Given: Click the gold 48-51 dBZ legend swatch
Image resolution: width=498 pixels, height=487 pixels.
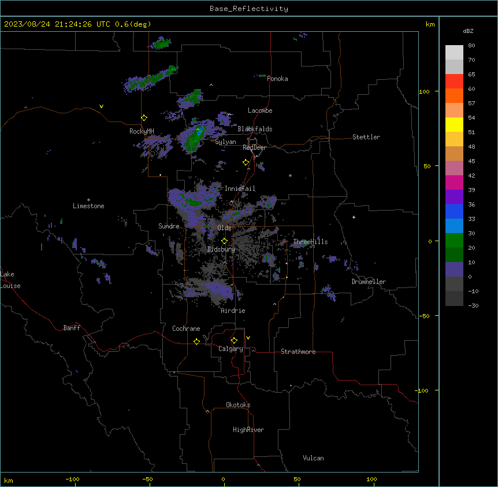Looking at the screenshot, I should tap(454, 139).
